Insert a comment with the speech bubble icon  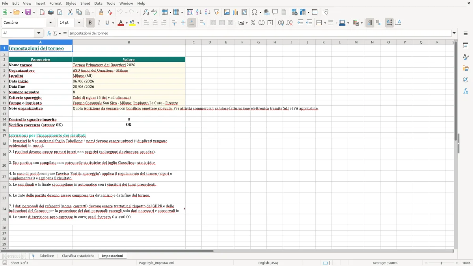pos(275,12)
